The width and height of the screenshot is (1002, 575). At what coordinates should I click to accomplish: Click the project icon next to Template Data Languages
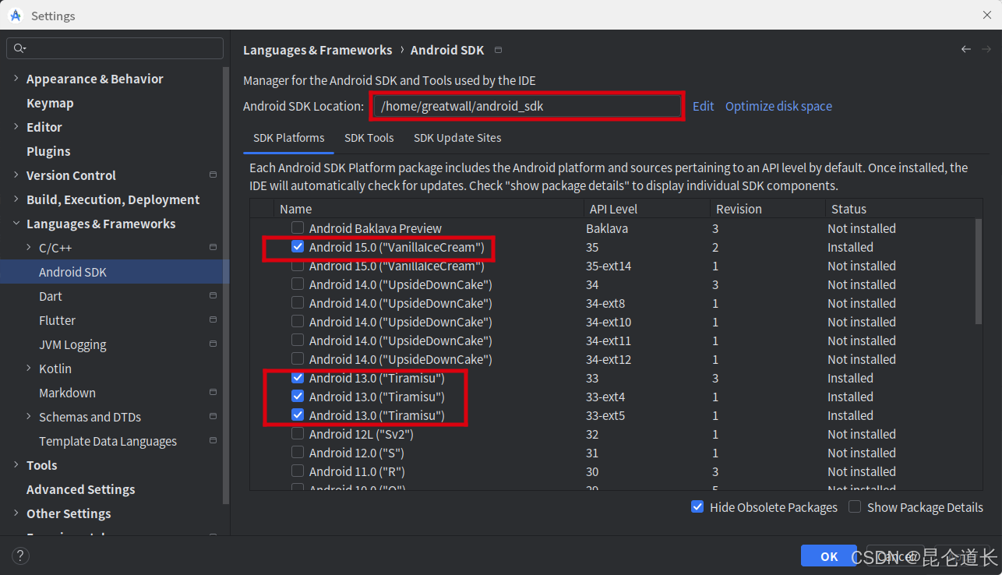coord(213,441)
